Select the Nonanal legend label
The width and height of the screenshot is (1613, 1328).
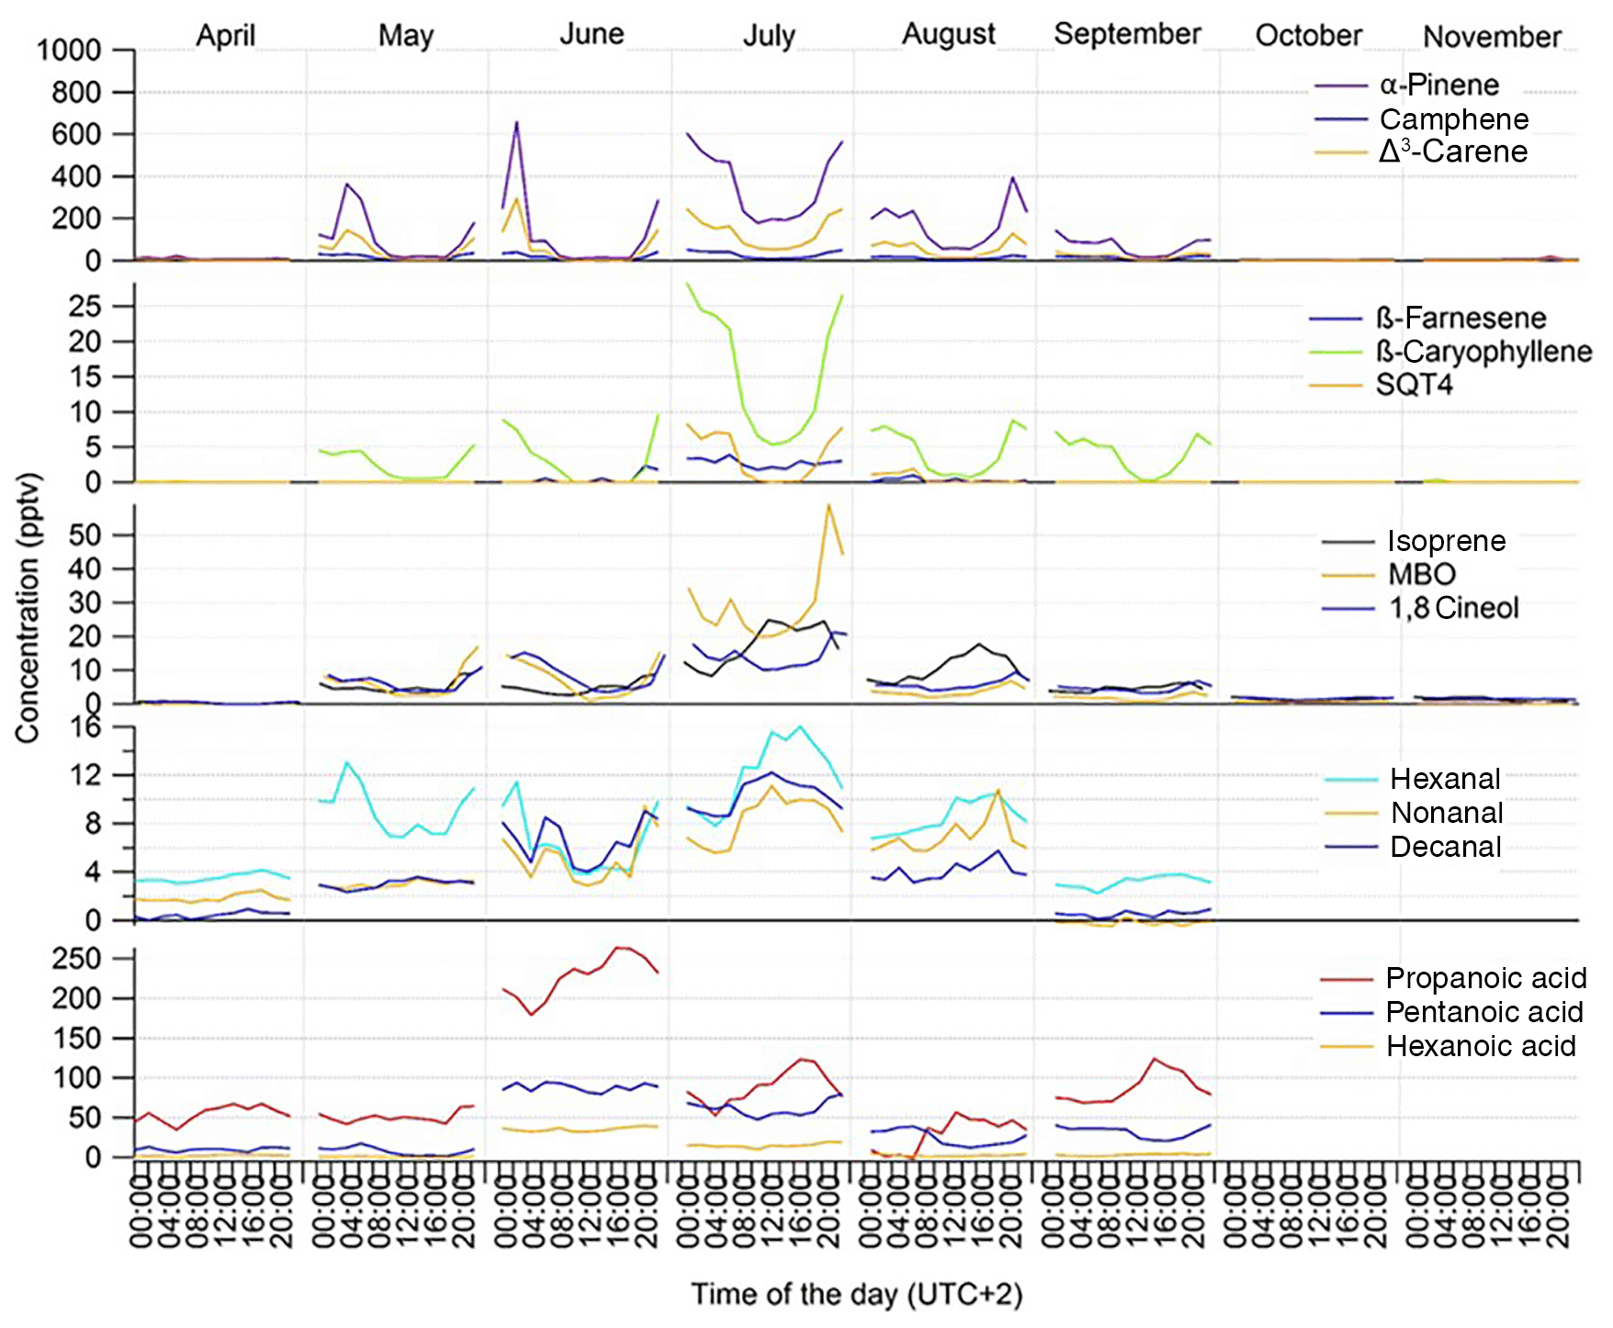pos(1447,813)
